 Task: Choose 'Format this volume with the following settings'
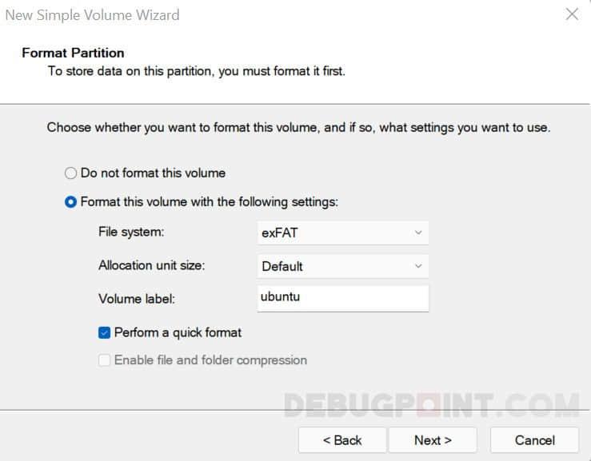click(x=71, y=202)
